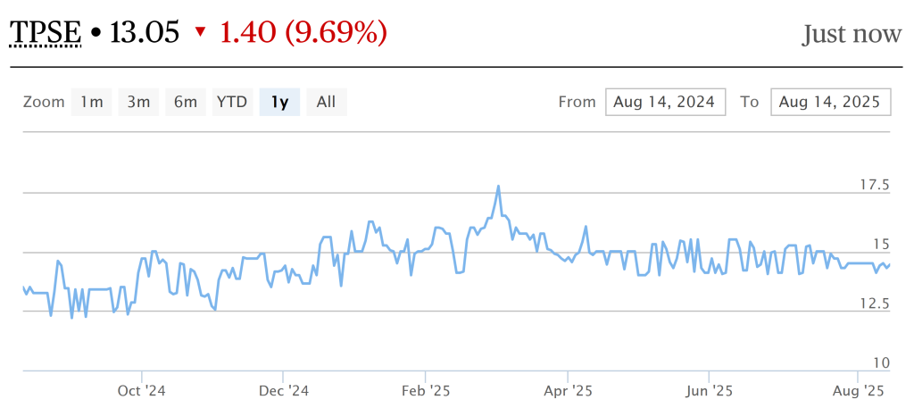Click the Feb '25 axis label
Viewport: 914px width, 416px height.
pos(426,391)
